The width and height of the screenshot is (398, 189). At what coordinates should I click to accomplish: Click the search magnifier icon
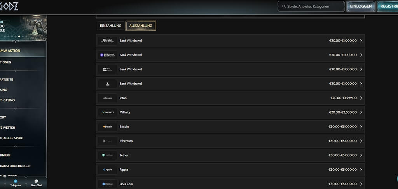(x=284, y=6)
